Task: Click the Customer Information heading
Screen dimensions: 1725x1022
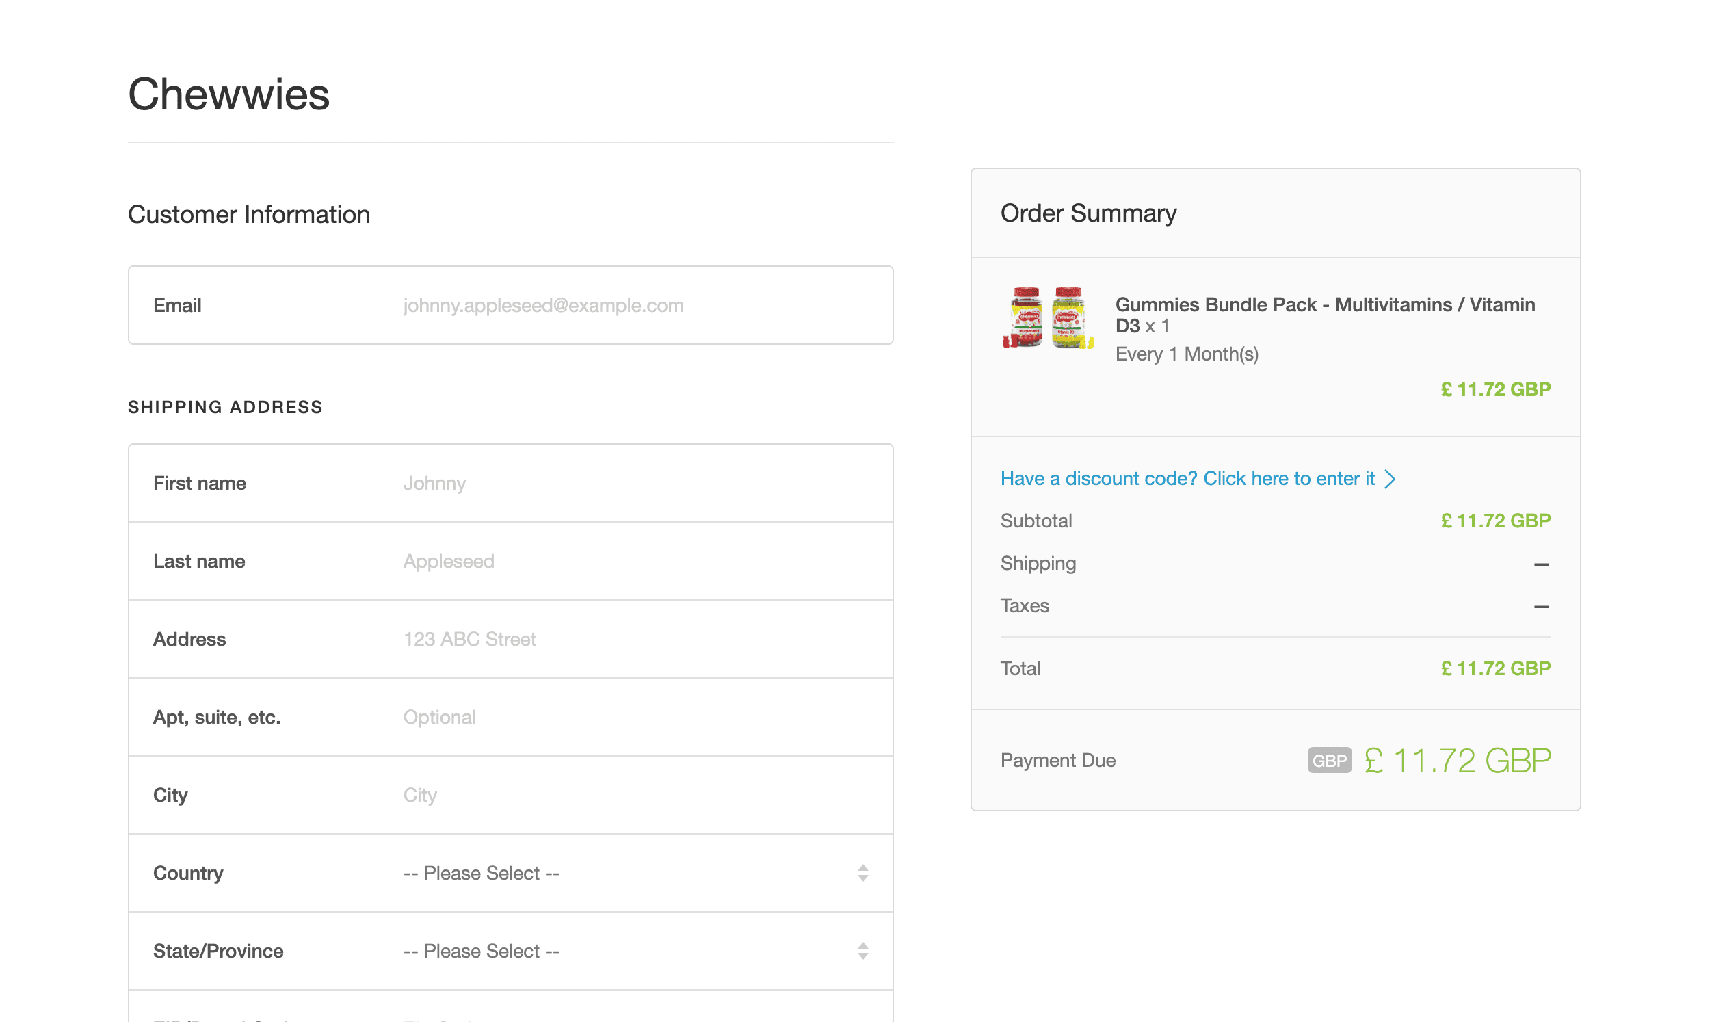Action: coord(248,214)
